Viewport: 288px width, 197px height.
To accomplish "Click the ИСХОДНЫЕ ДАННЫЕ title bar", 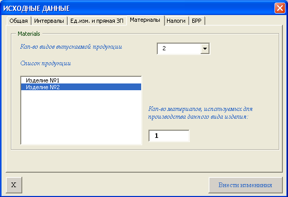I will tap(138, 8).
